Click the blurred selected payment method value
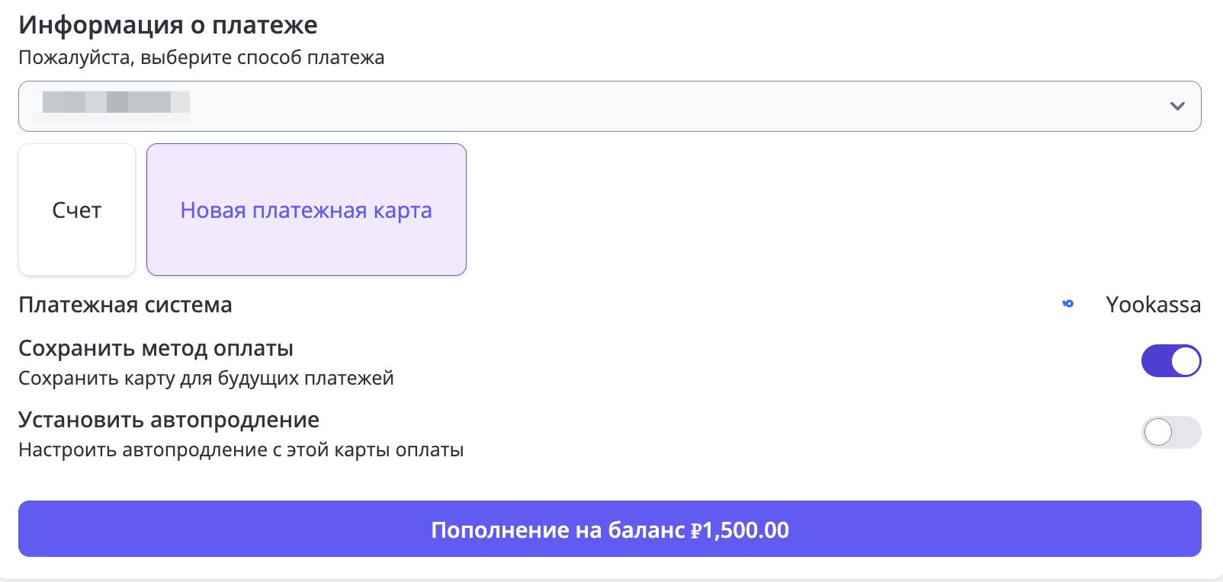This screenshot has height=582, width=1223. 116,103
